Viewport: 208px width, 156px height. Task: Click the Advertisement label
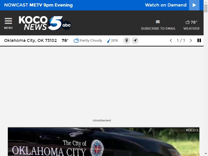pos(102,120)
